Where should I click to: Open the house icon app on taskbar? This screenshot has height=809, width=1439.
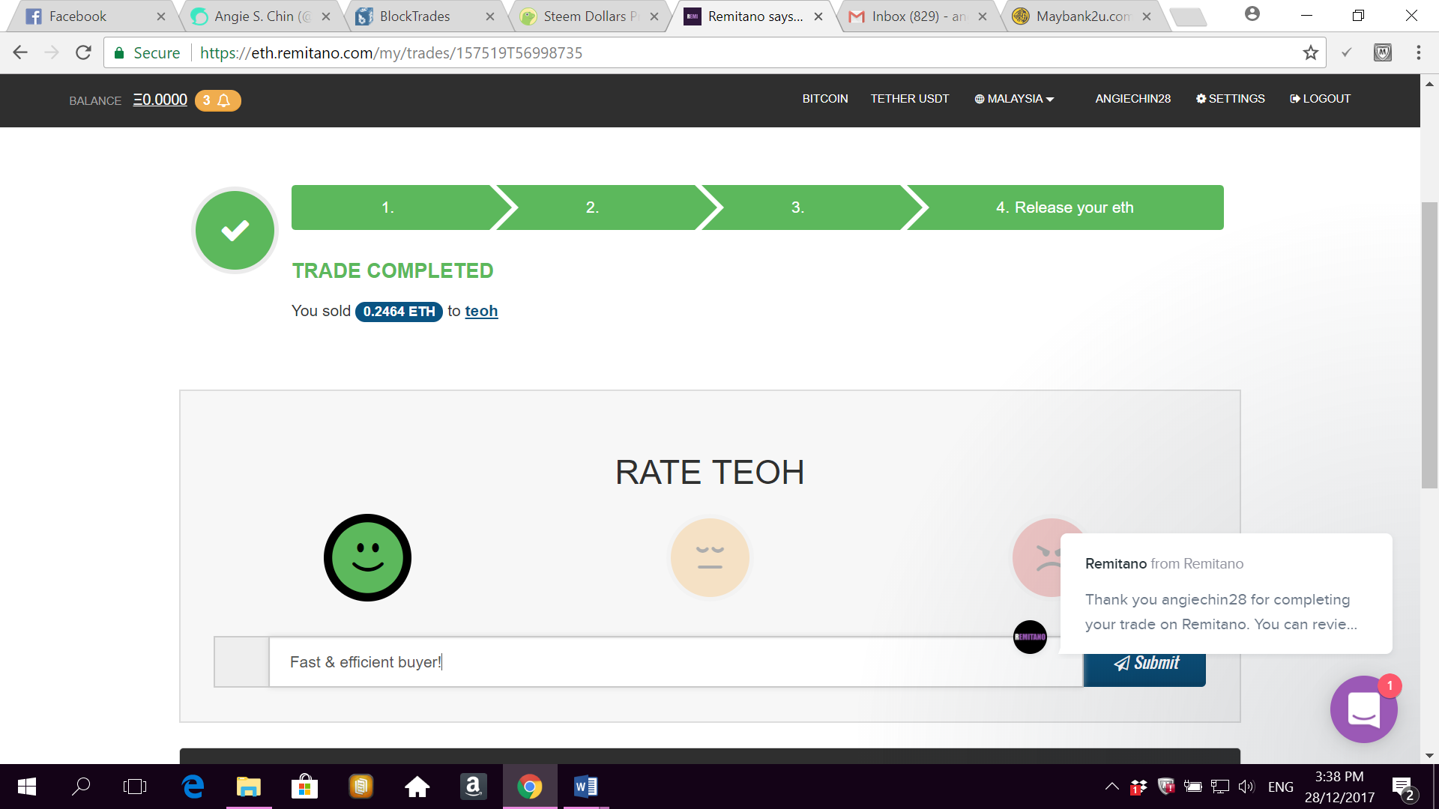[x=417, y=787]
